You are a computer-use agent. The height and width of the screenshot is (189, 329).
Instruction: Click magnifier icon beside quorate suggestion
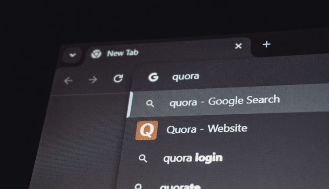coord(138,186)
